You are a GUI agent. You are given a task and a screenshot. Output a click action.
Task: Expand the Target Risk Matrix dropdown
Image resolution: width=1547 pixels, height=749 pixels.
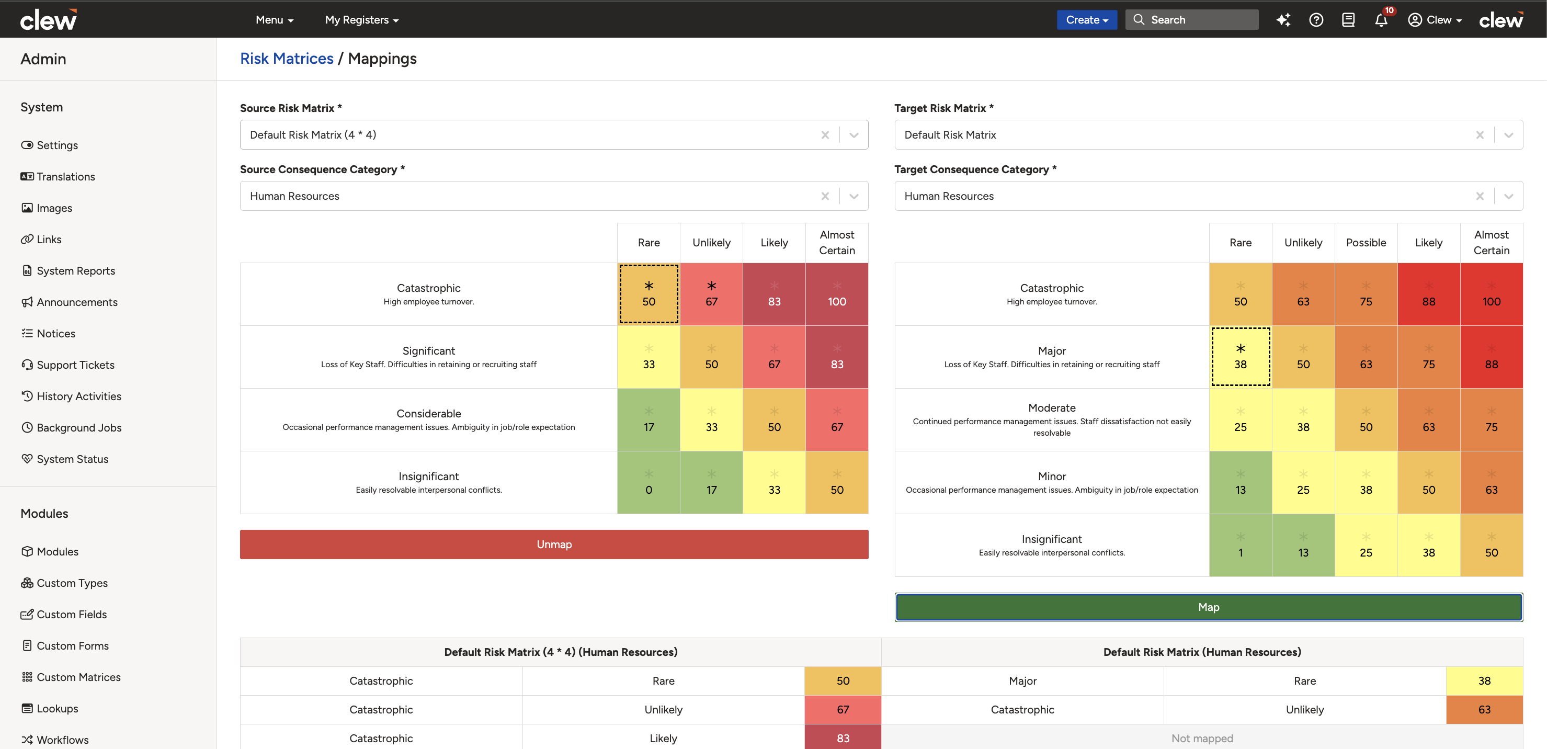(1508, 135)
